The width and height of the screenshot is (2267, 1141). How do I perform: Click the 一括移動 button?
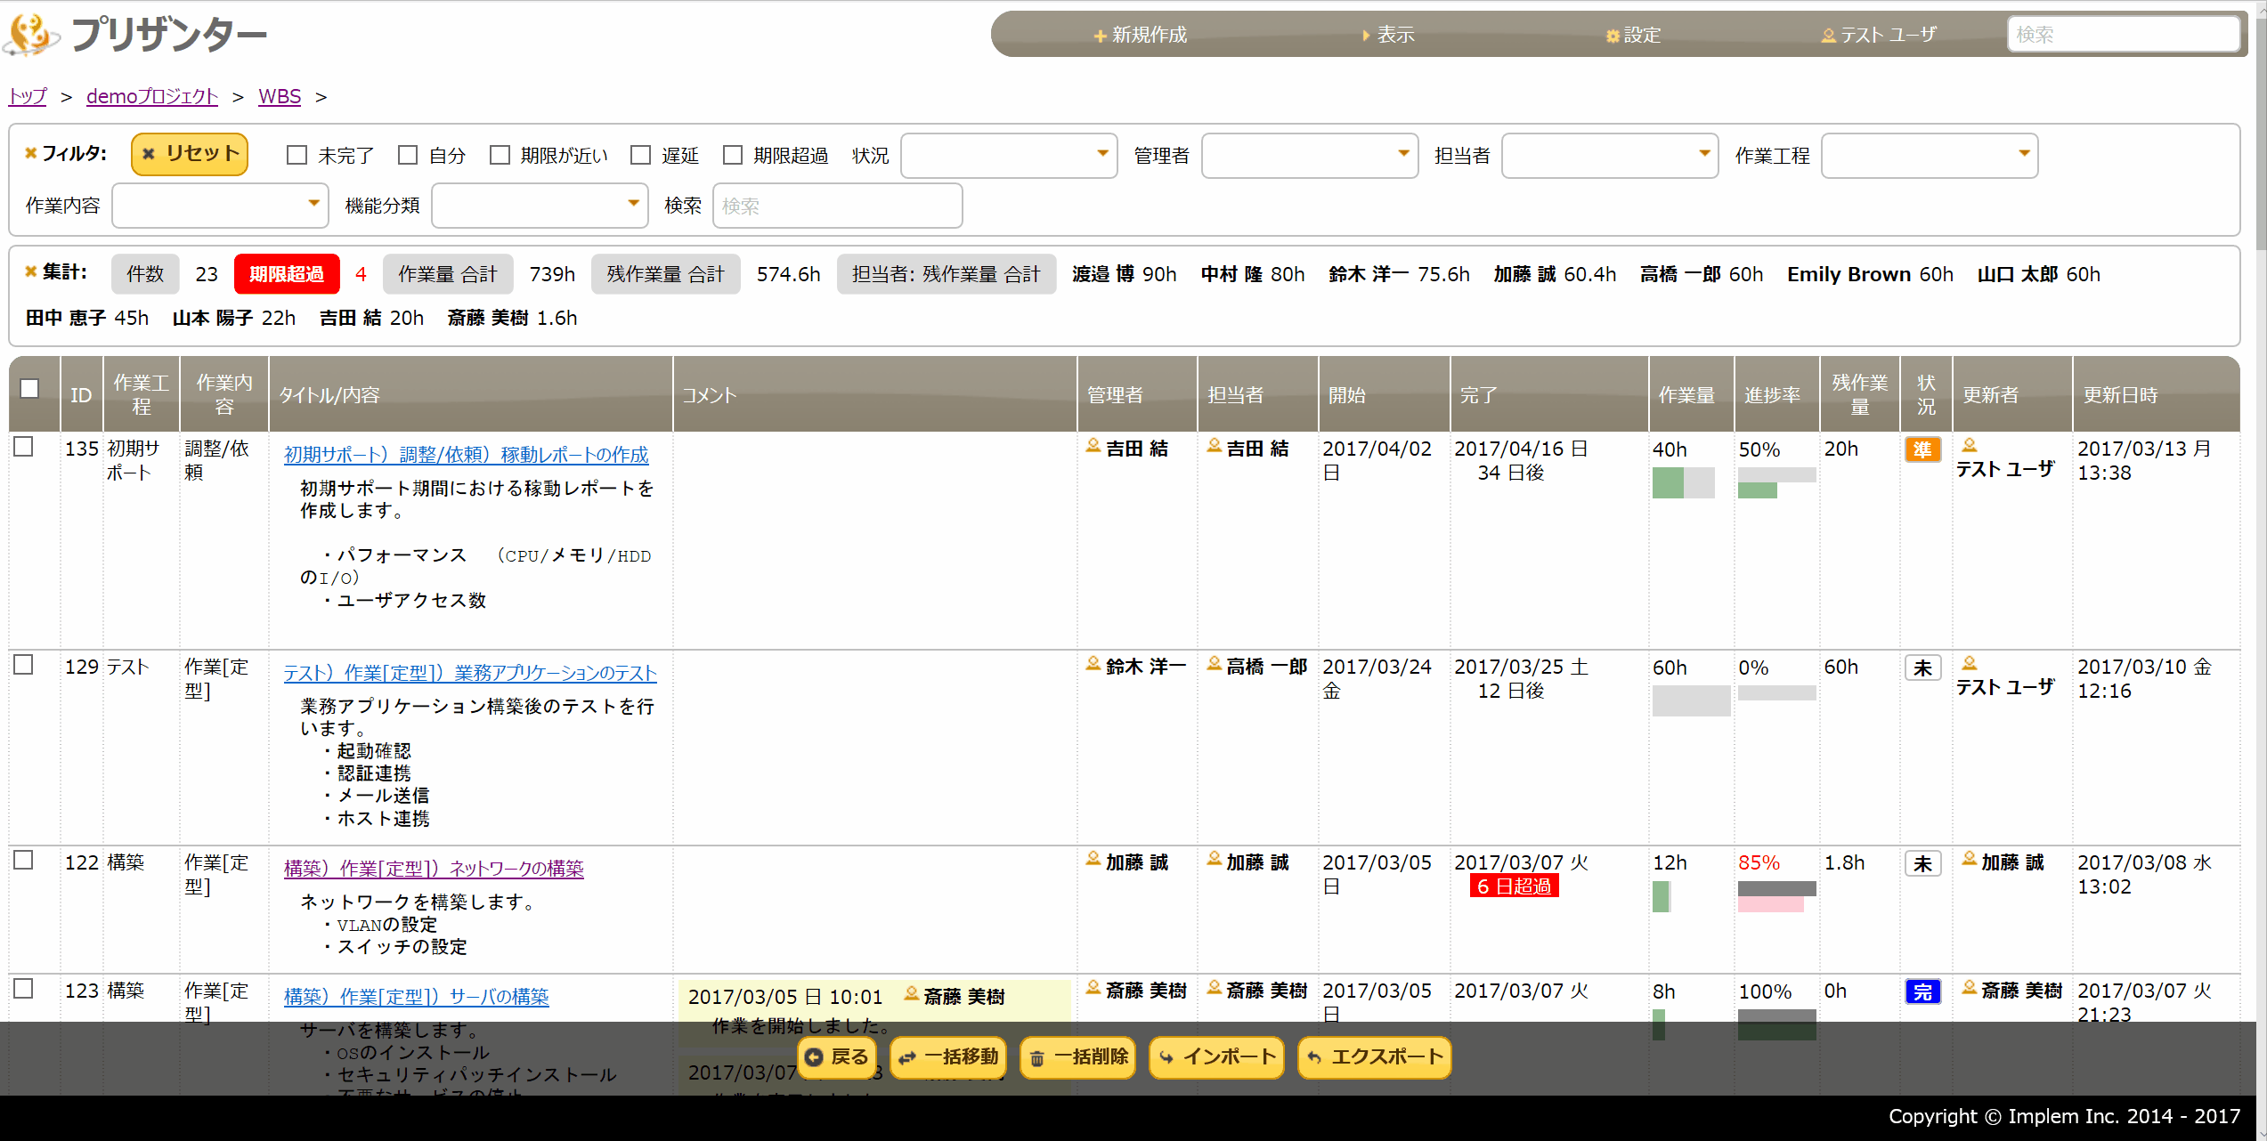948,1057
